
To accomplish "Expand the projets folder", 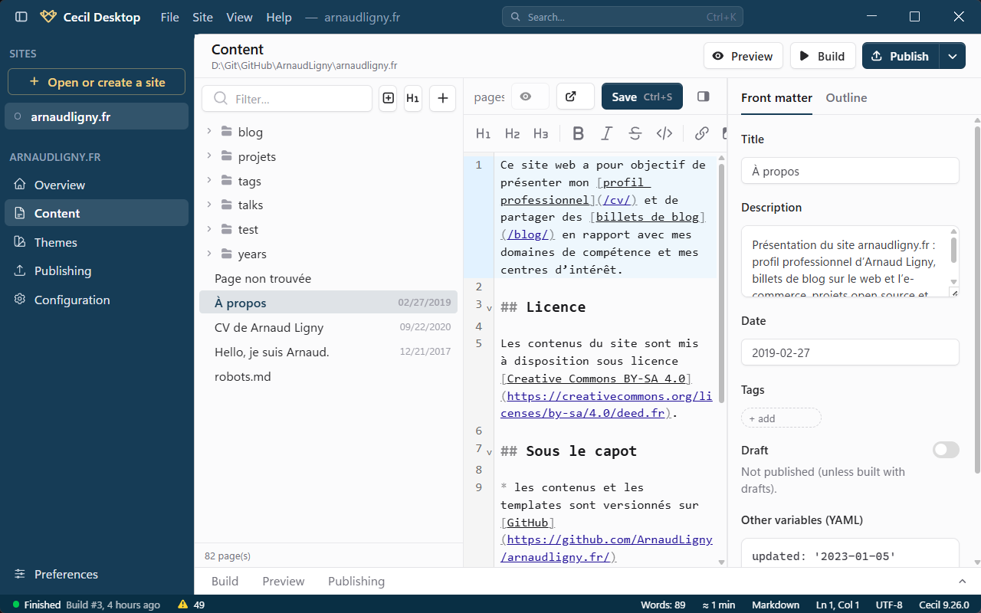I will pos(208,156).
